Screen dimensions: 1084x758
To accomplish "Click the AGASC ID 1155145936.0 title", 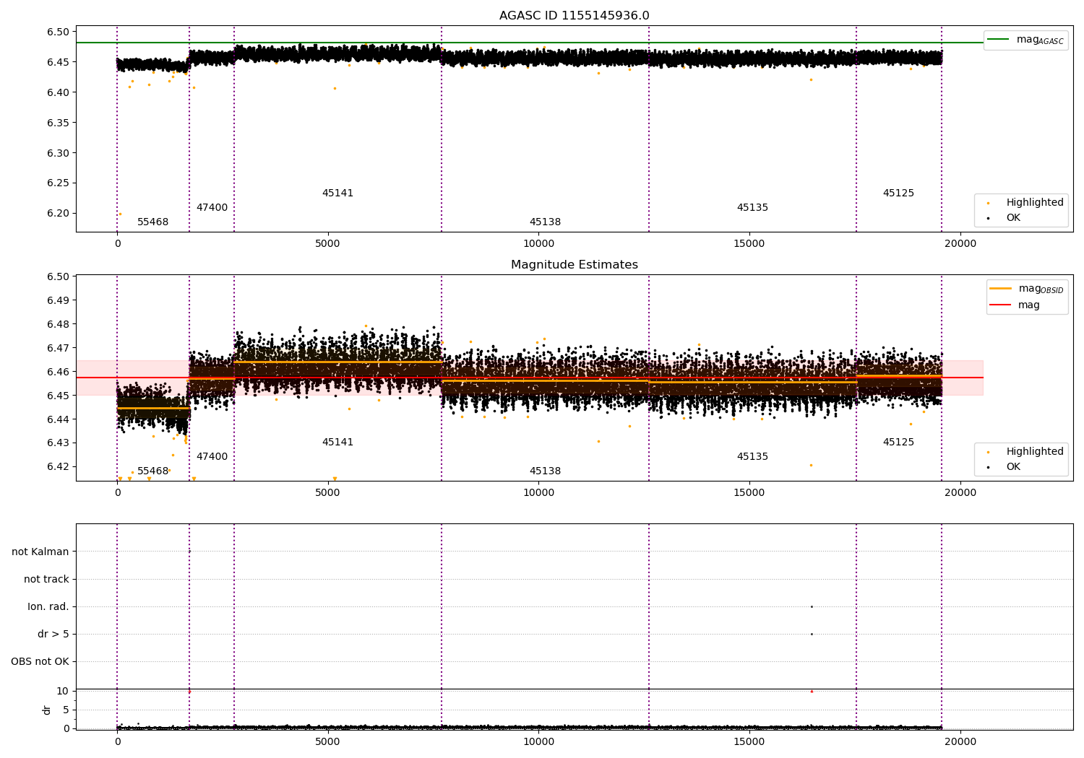I will [574, 16].
